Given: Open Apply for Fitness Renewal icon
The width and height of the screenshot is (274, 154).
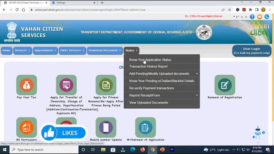Looking at the screenshot, I should (x=106, y=85).
